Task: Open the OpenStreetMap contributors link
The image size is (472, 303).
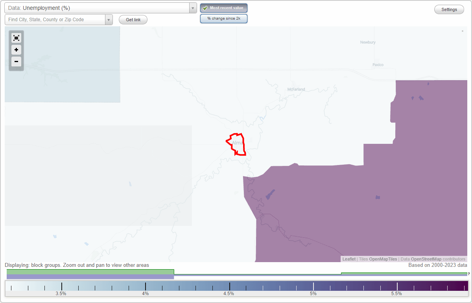Action: tap(438, 259)
